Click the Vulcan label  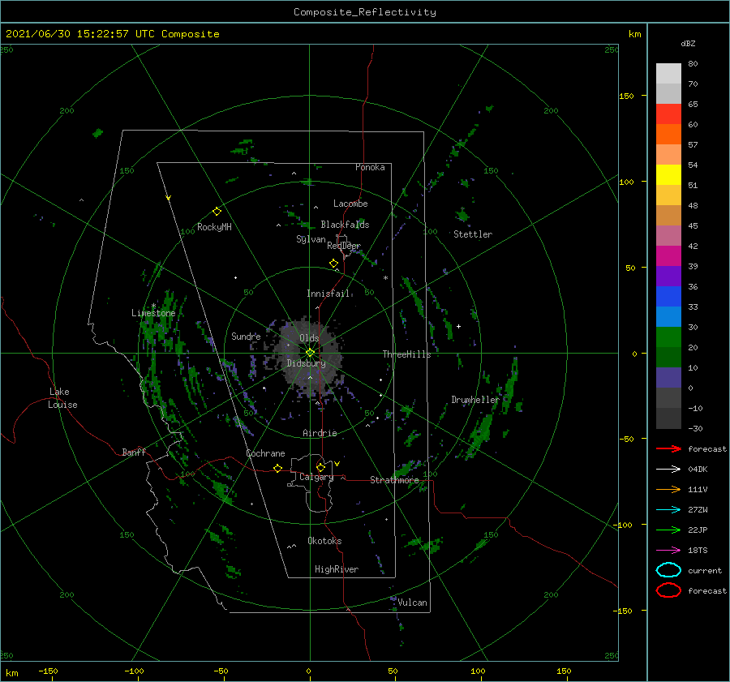[413, 603]
